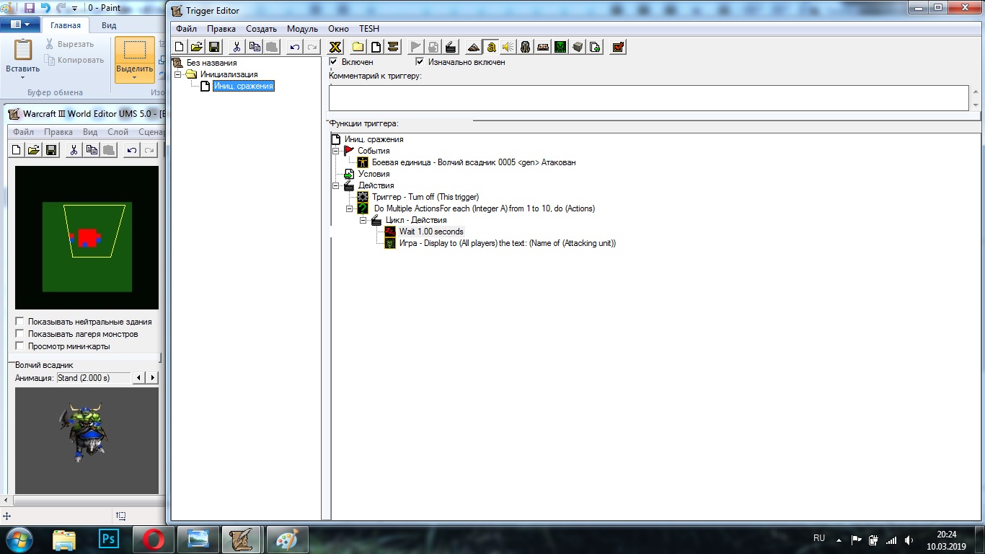Open the Campaign Editor icon
This screenshot has height=554, width=985.
click(x=543, y=47)
